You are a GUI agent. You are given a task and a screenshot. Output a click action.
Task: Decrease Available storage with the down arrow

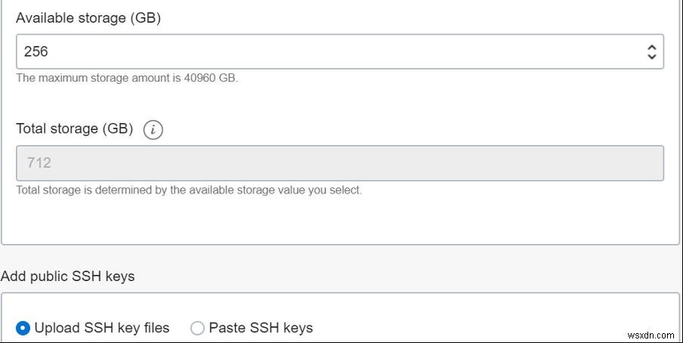click(651, 57)
